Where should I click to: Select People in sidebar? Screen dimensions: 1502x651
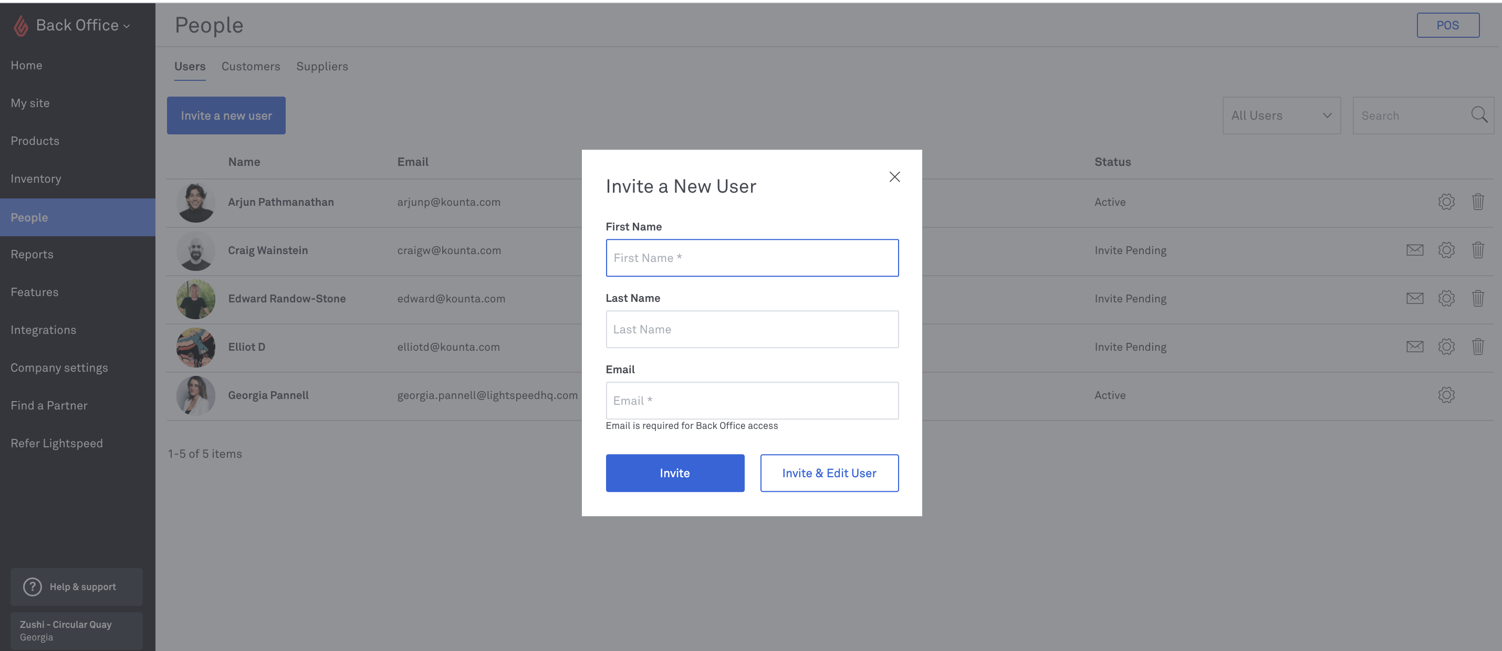click(x=78, y=217)
